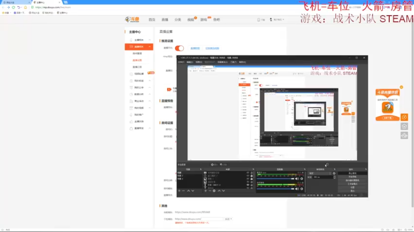Toggle the orange live streaming switch
The height and width of the screenshot is (232, 414).
click(180, 48)
